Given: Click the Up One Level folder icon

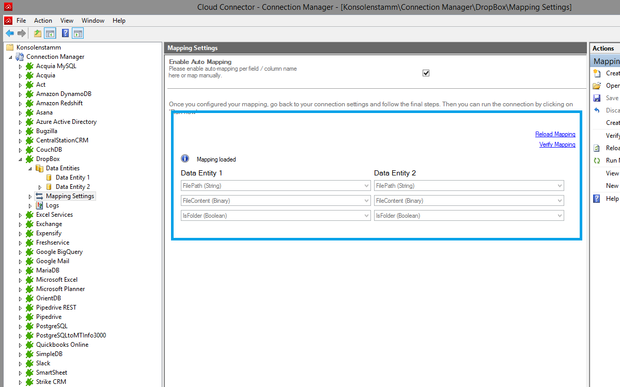Looking at the screenshot, I should tap(37, 34).
